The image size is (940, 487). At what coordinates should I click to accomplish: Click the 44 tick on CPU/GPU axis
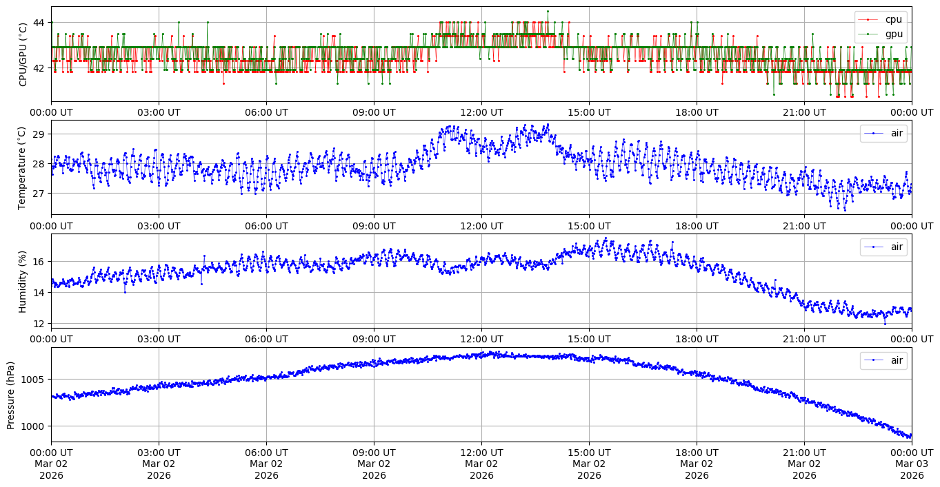tap(38, 23)
